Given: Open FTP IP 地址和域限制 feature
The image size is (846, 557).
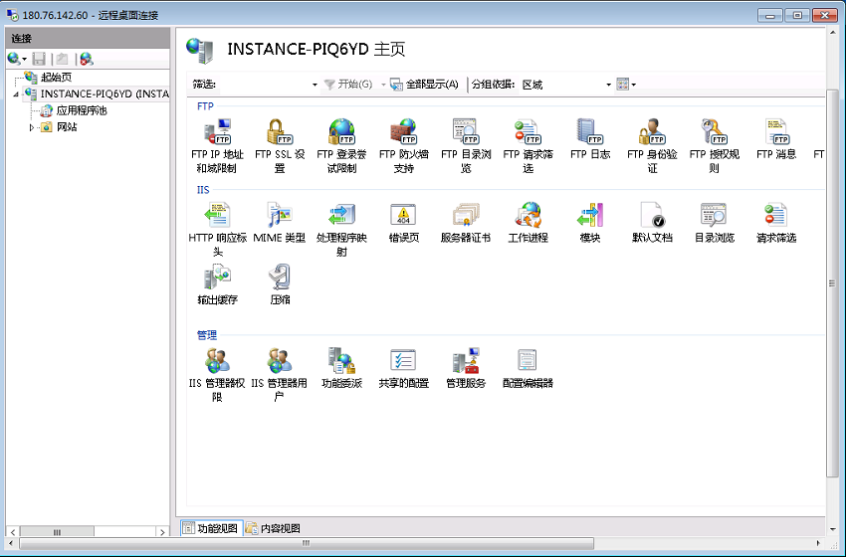Looking at the screenshot, I should pyautogui.click(x=217, y=146).
